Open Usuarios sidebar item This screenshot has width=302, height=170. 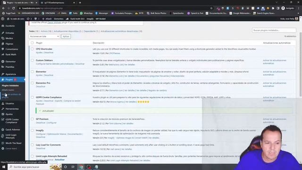coord(9,103)
